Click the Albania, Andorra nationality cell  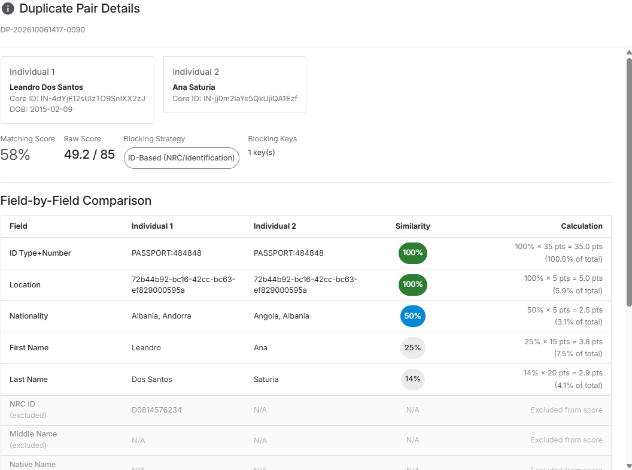(x=161, y=316)
